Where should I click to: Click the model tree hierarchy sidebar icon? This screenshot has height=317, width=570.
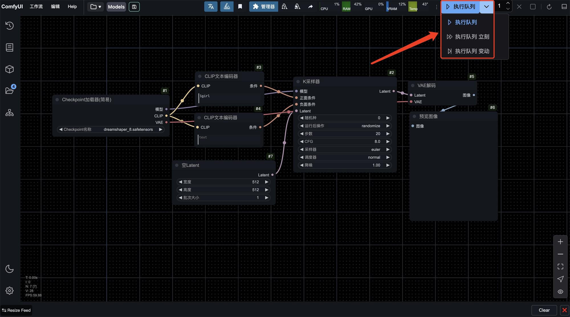point(9,113)
